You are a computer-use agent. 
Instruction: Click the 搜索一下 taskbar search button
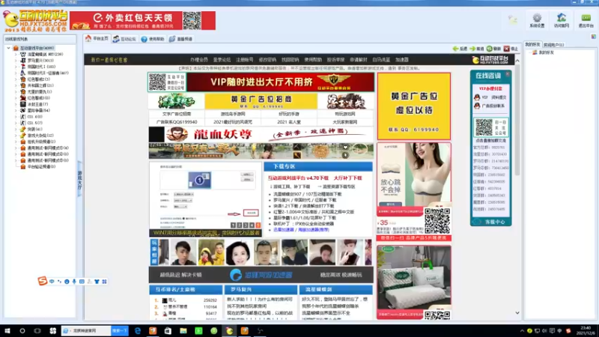120,330
